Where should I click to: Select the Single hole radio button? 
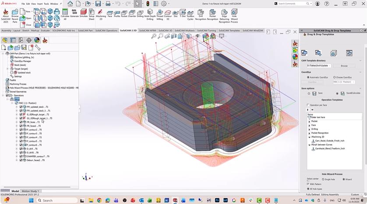[x=323, y=180]
